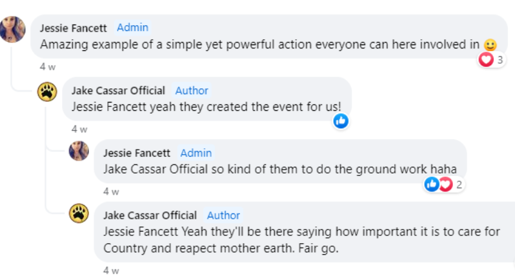The width and height of the screenshot is (515, 276).
Task: Click the "4 w" timestamp under the top comment
Action: pos(47,66)
